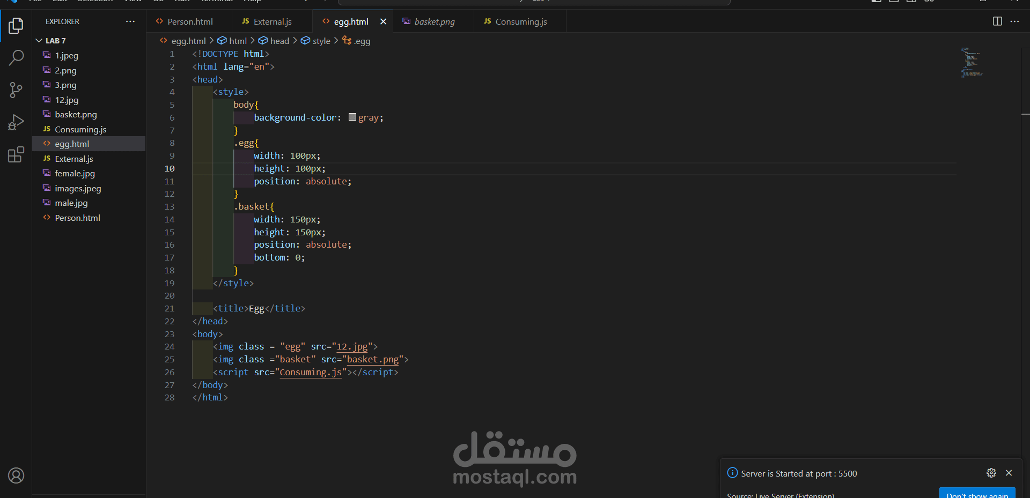
Task: Open the style breadcrumb dropdown
Action: 321,41
